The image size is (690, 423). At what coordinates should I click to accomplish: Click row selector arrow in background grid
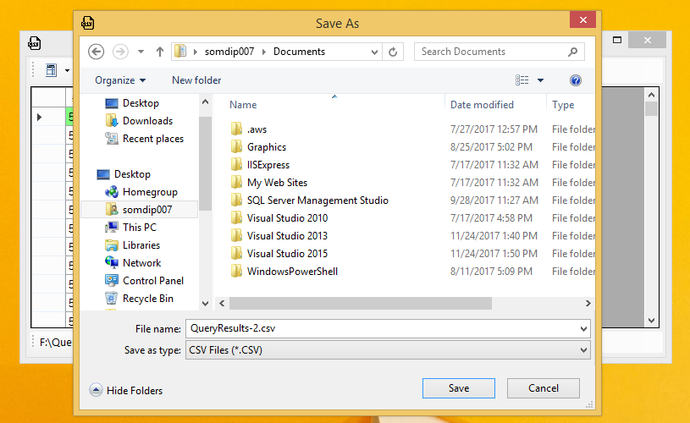coord(40,117)
